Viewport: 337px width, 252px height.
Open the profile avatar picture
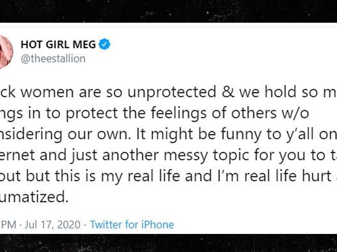pos(6,51)
